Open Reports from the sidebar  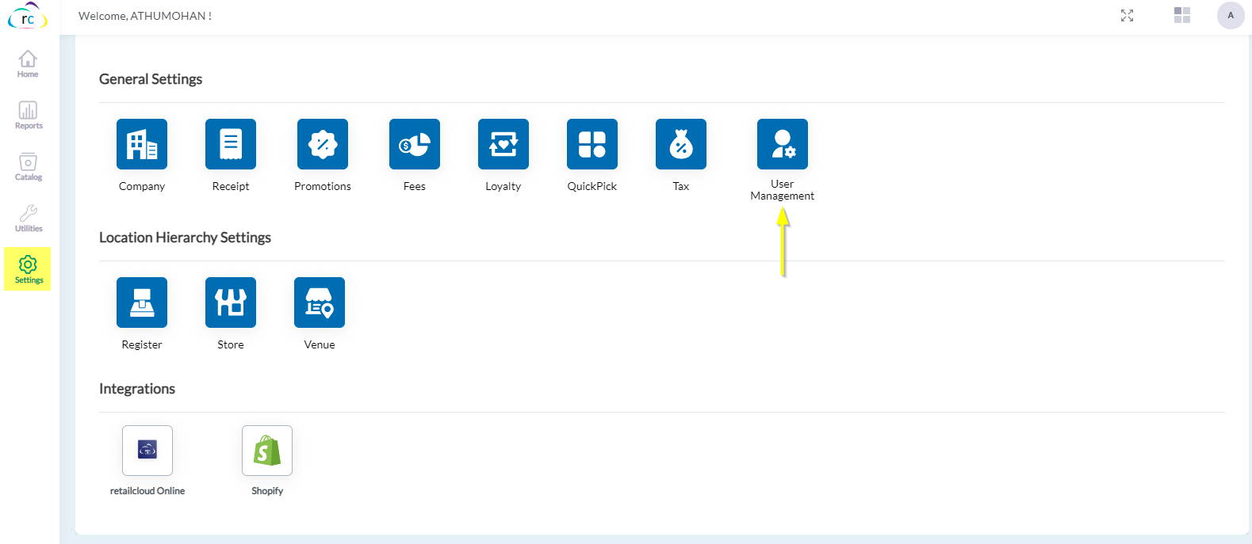point(28,116)
